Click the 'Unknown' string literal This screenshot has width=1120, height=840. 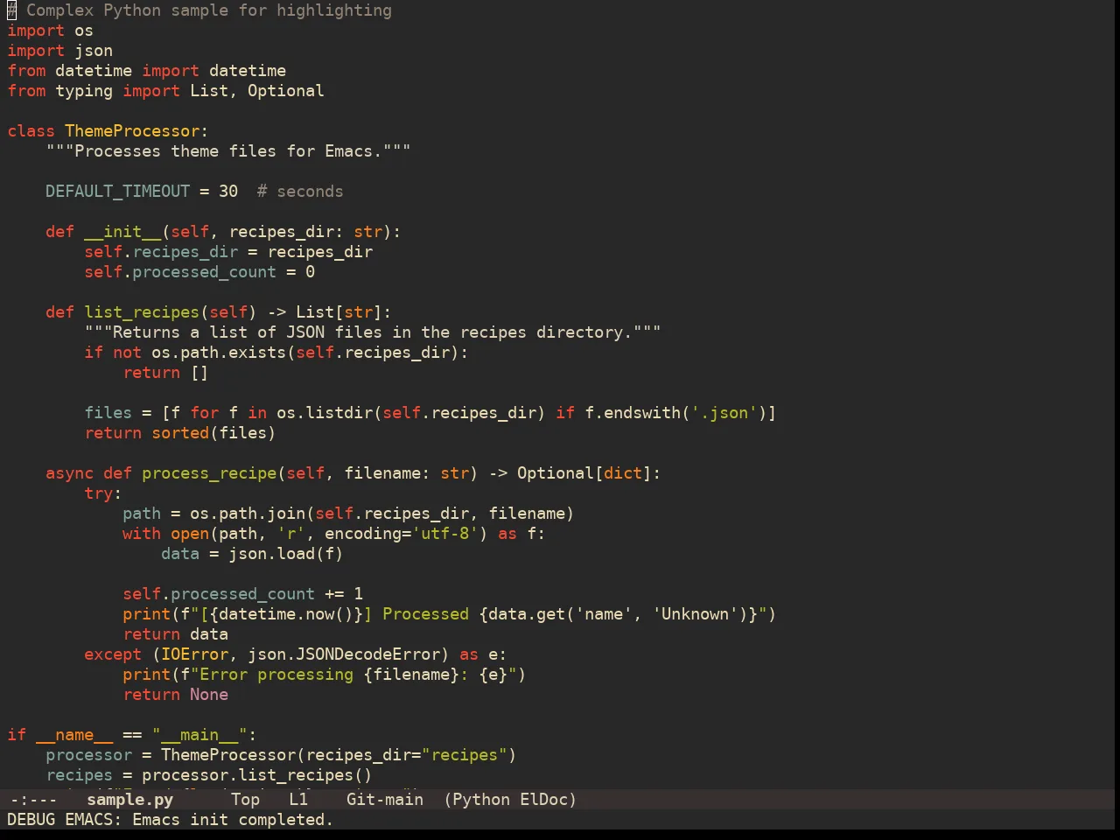click(x=695, y=613)
